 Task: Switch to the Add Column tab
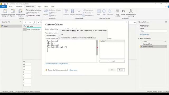[x=30, y=7]
